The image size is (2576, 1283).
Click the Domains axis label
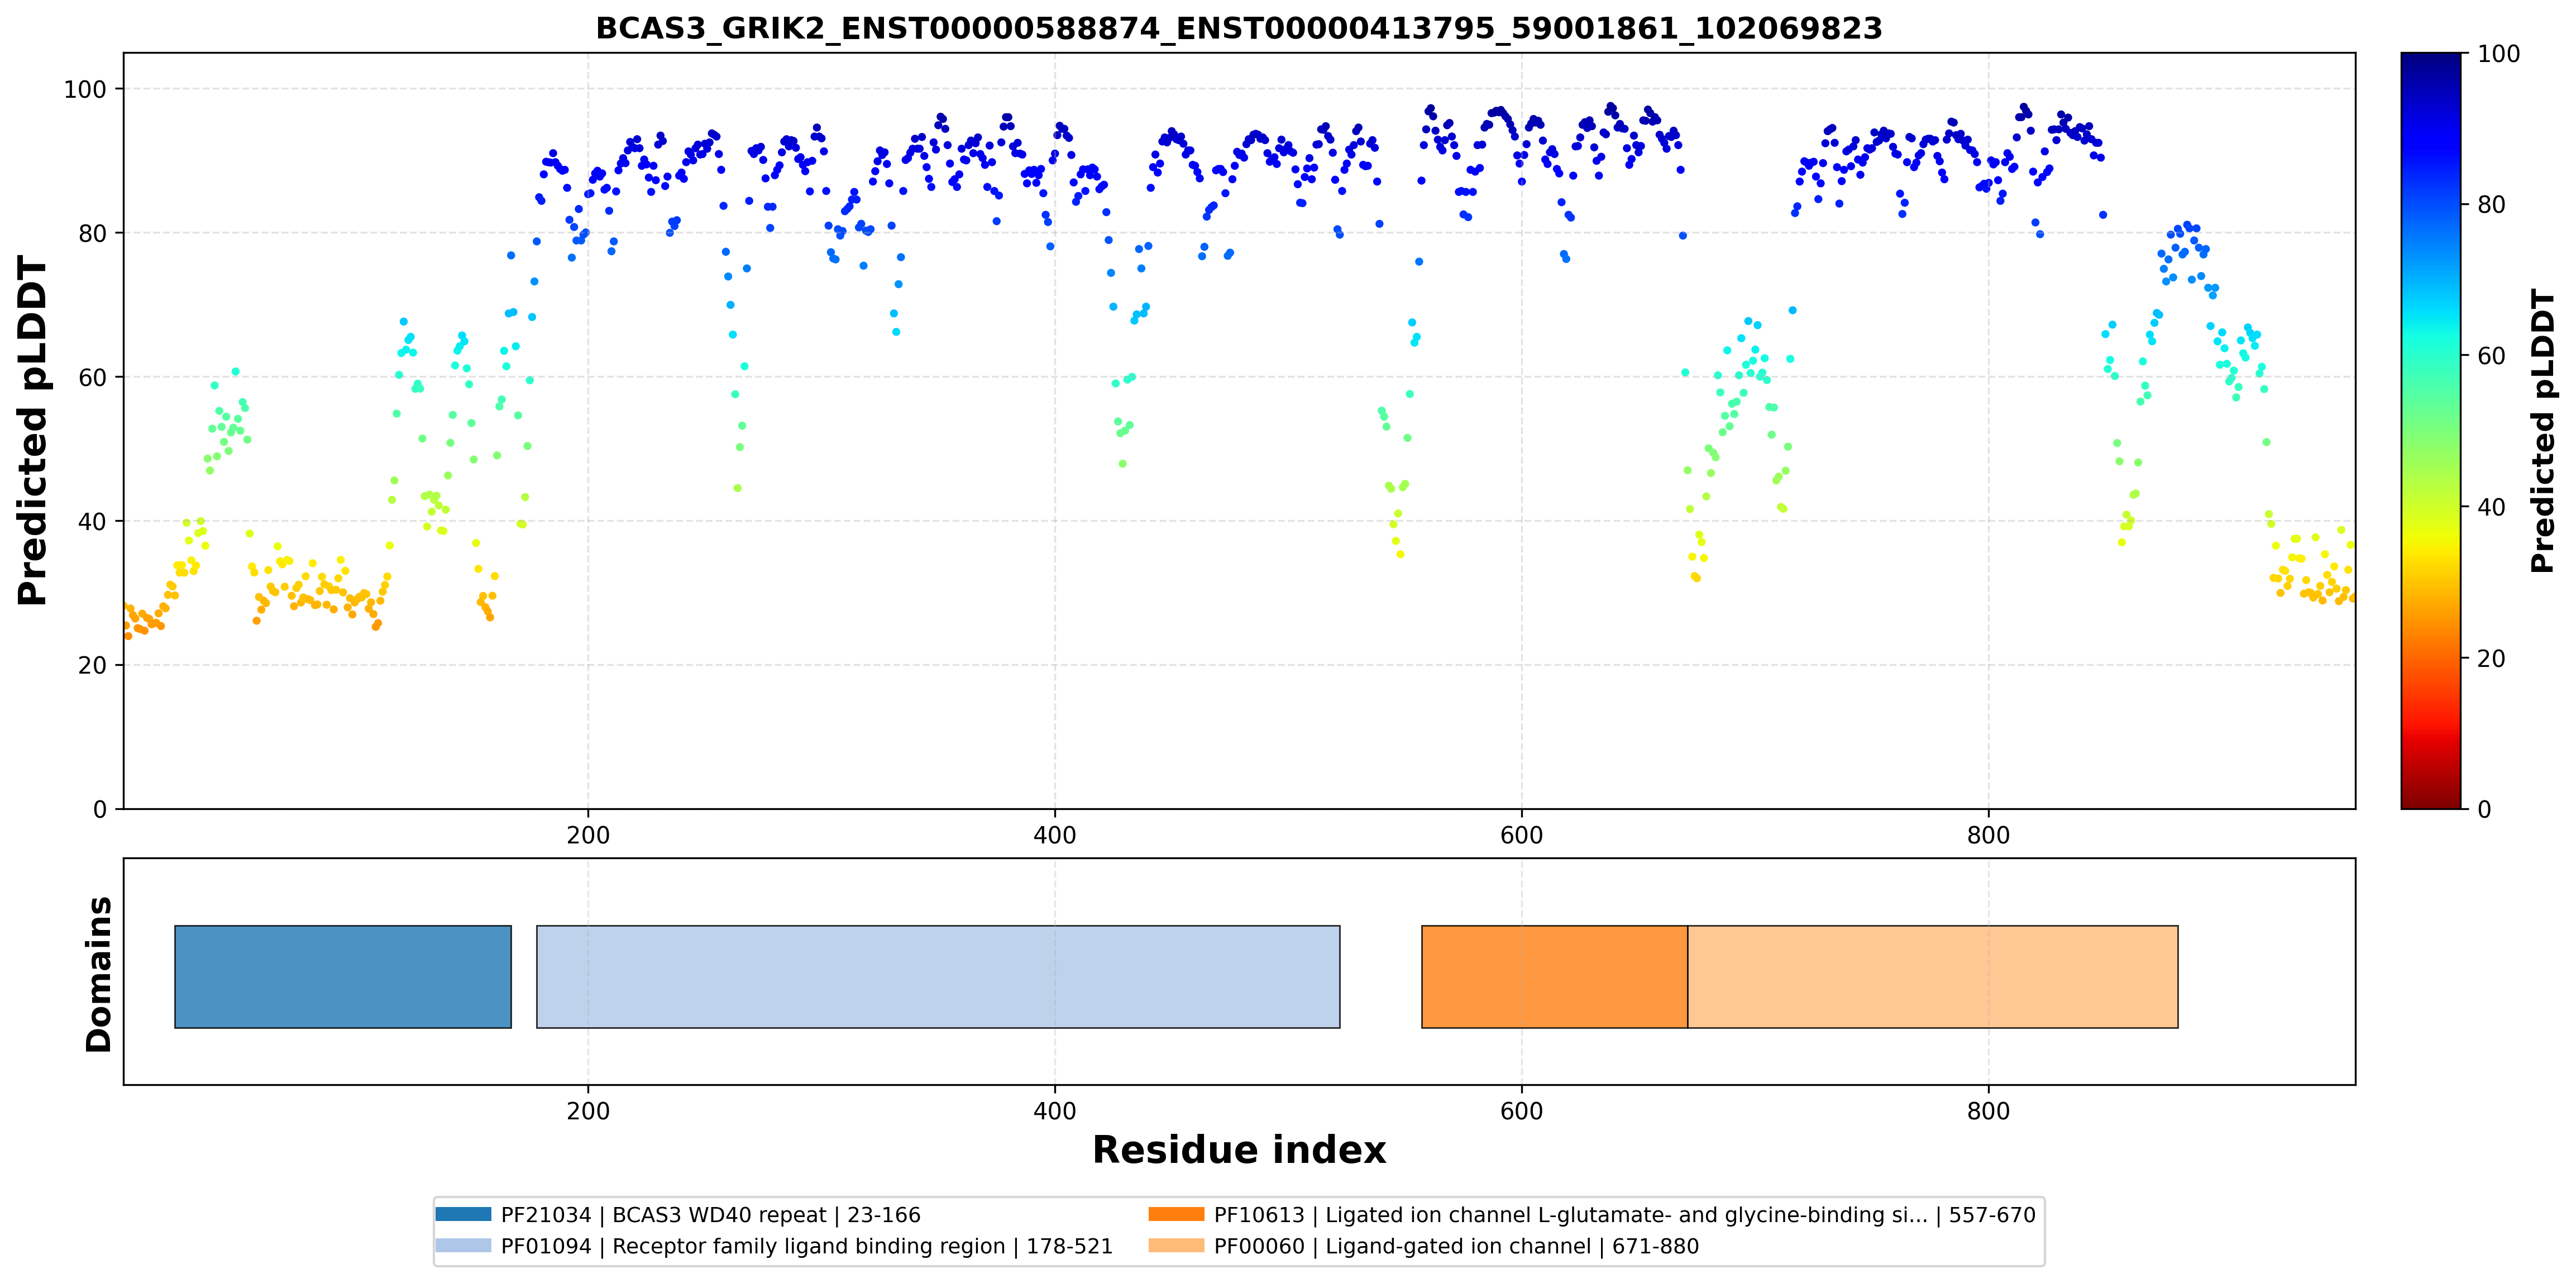(98, 974)
